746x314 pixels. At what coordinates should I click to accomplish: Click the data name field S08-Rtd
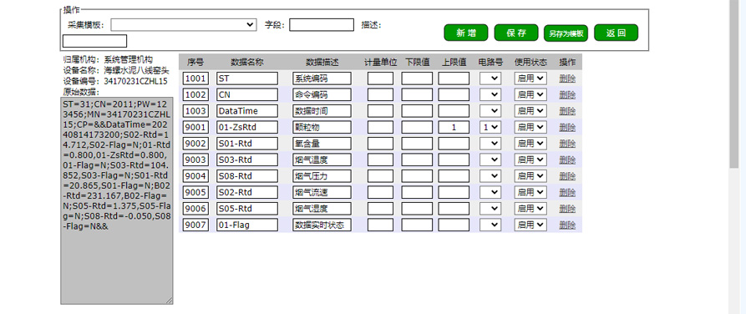[247, 176]
